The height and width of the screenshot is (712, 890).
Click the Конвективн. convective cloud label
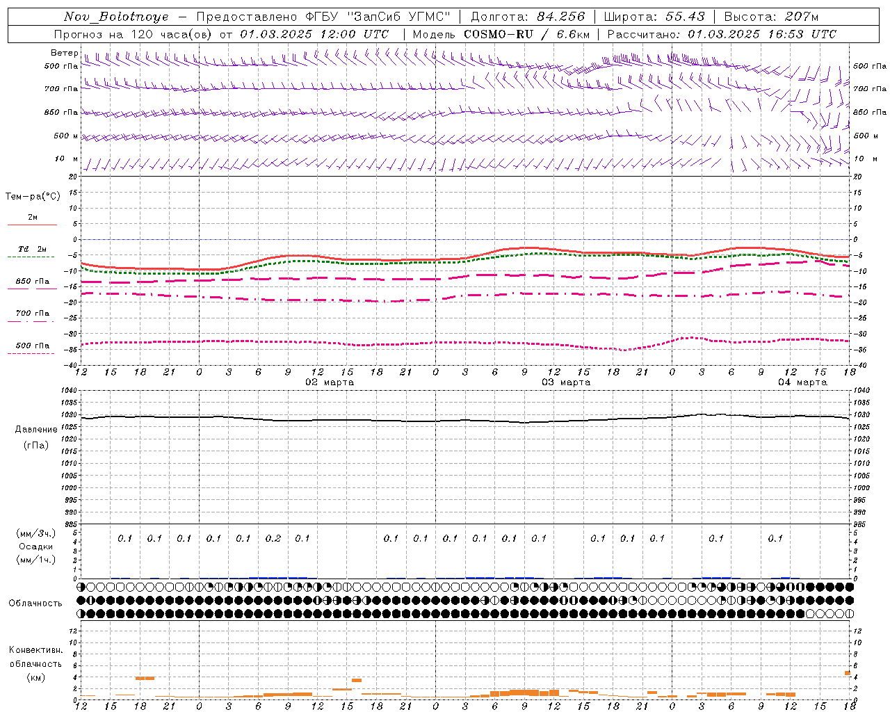tap(35, 650)
